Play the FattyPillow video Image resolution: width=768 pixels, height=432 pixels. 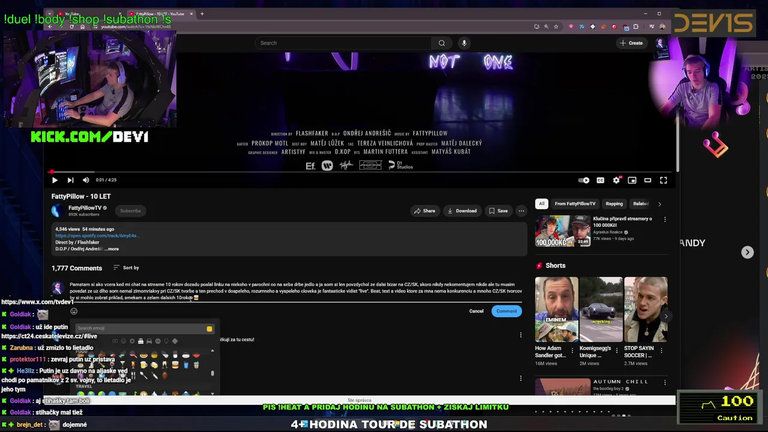click(x=55, y=180)
